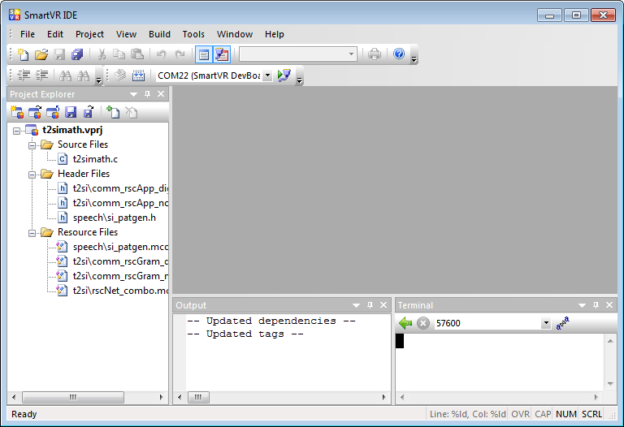This screenshot has width=624, height=427.
Task: Click Save Project As icon in Explorer
Action: 89,113
